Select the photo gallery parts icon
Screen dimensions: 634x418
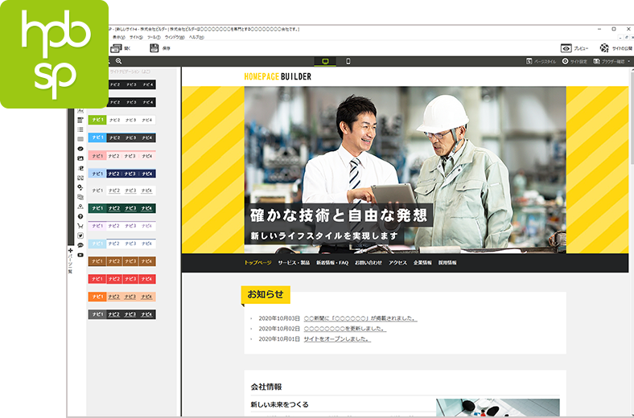coord(80,178)
